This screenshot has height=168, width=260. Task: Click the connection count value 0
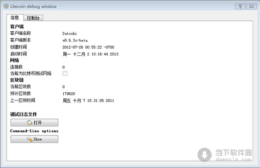pyautogui.click(x=64, y=67)
